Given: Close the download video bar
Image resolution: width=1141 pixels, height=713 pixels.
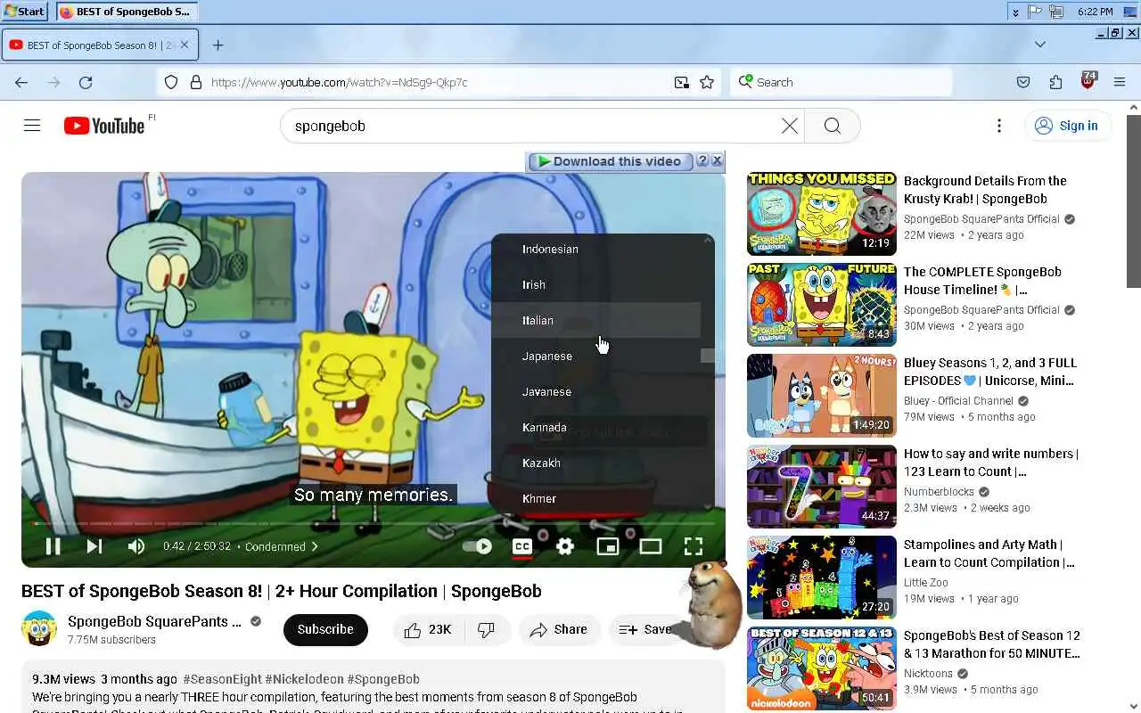Looking at the screenshot, I should (x=717, y=160).
